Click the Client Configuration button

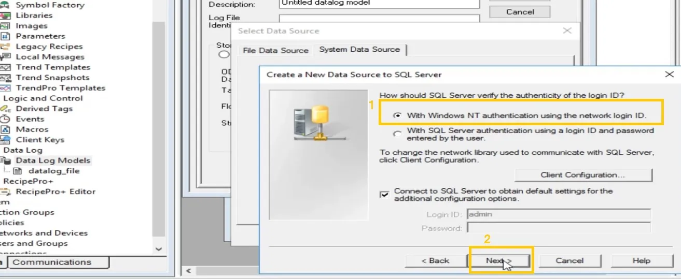click(583, 175)
